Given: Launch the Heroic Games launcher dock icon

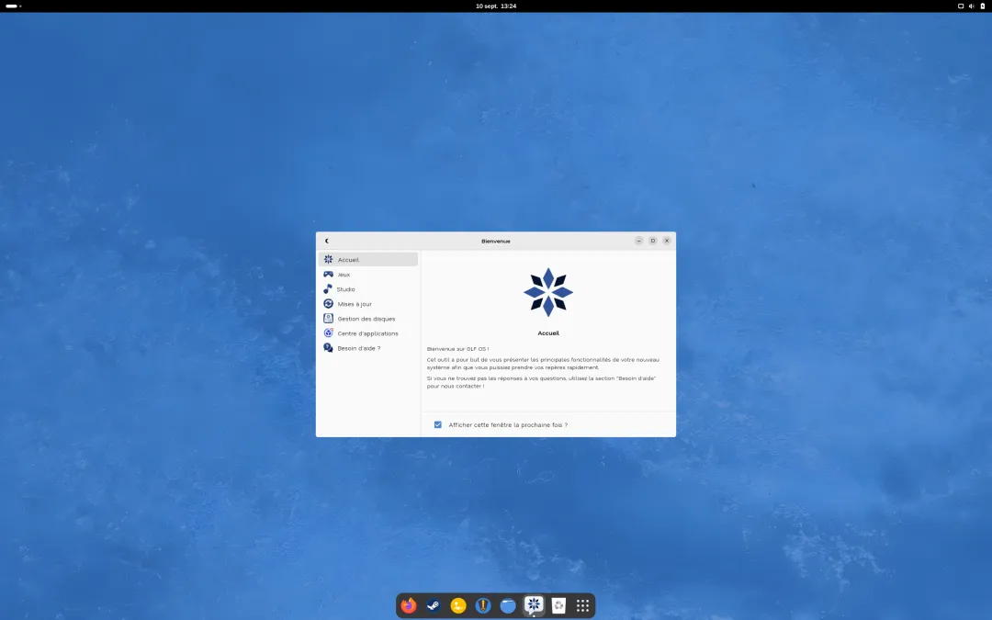Looking at the screenshot, I should [483, 605].
